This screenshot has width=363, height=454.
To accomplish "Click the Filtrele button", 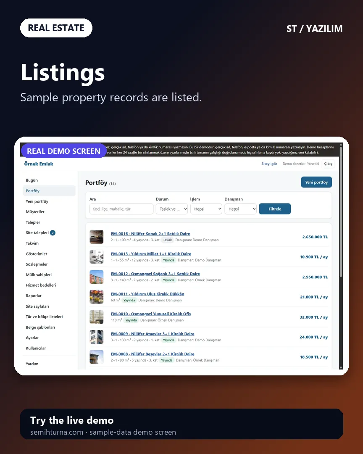I will tap(275, 209).
